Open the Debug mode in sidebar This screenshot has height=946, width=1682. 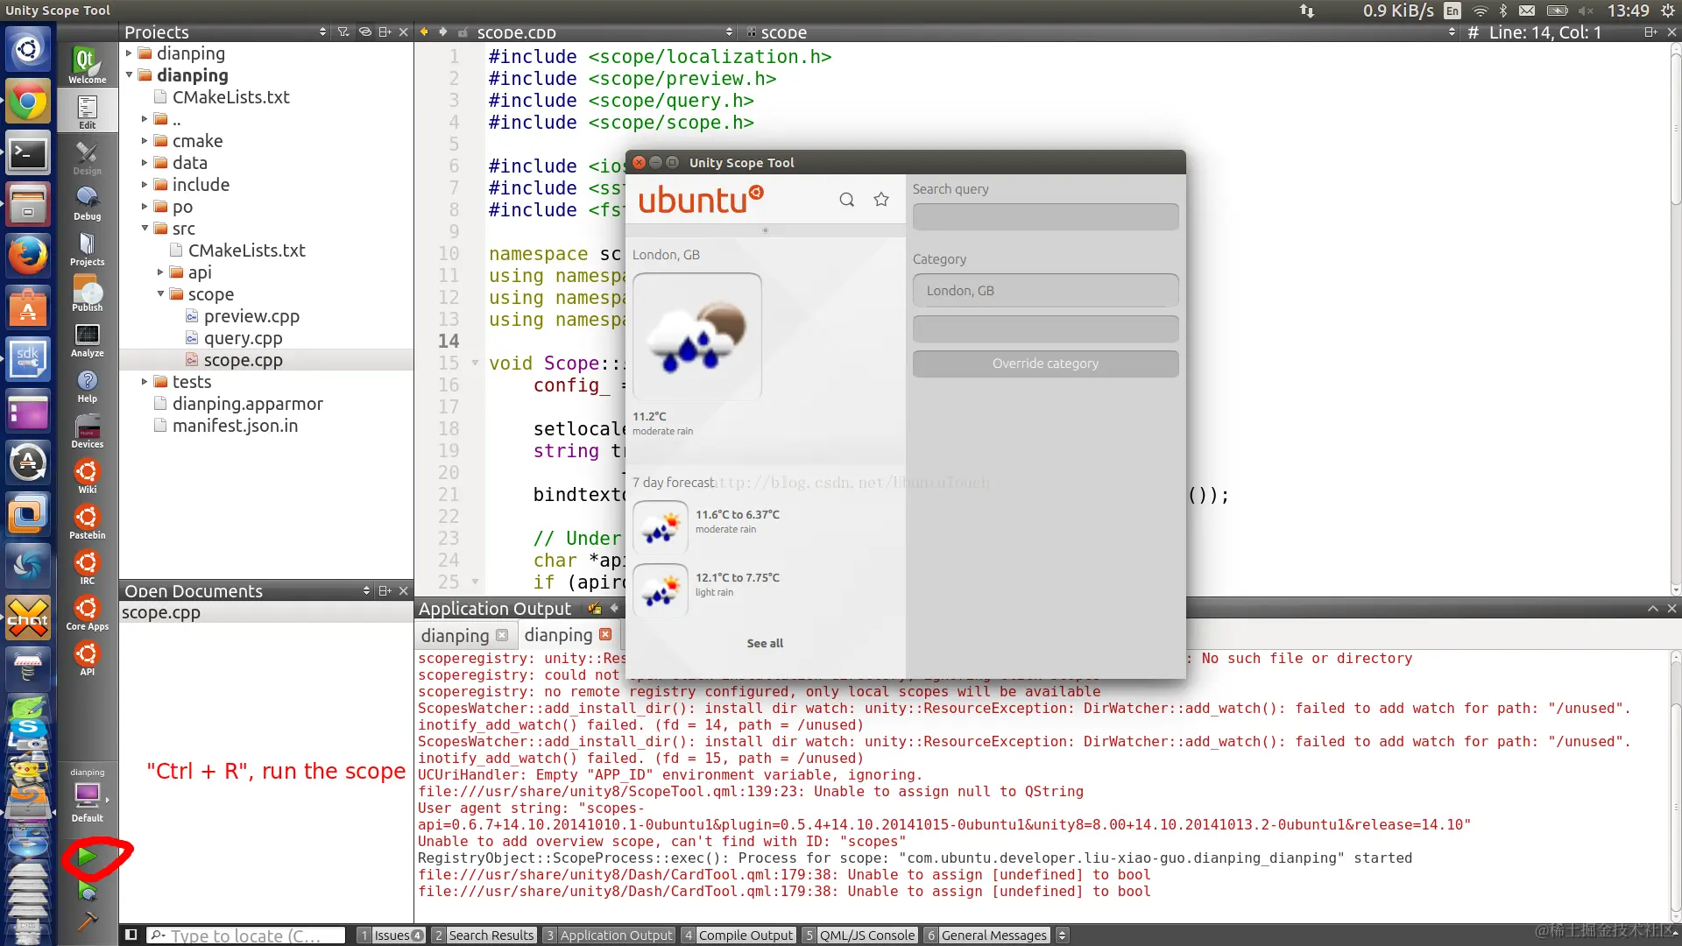click(x=87, y=203)
